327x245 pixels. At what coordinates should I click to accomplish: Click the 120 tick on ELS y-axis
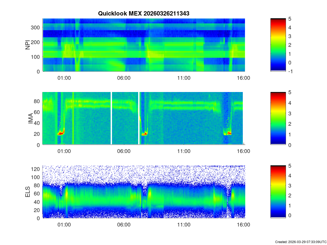tap(36, 169)
